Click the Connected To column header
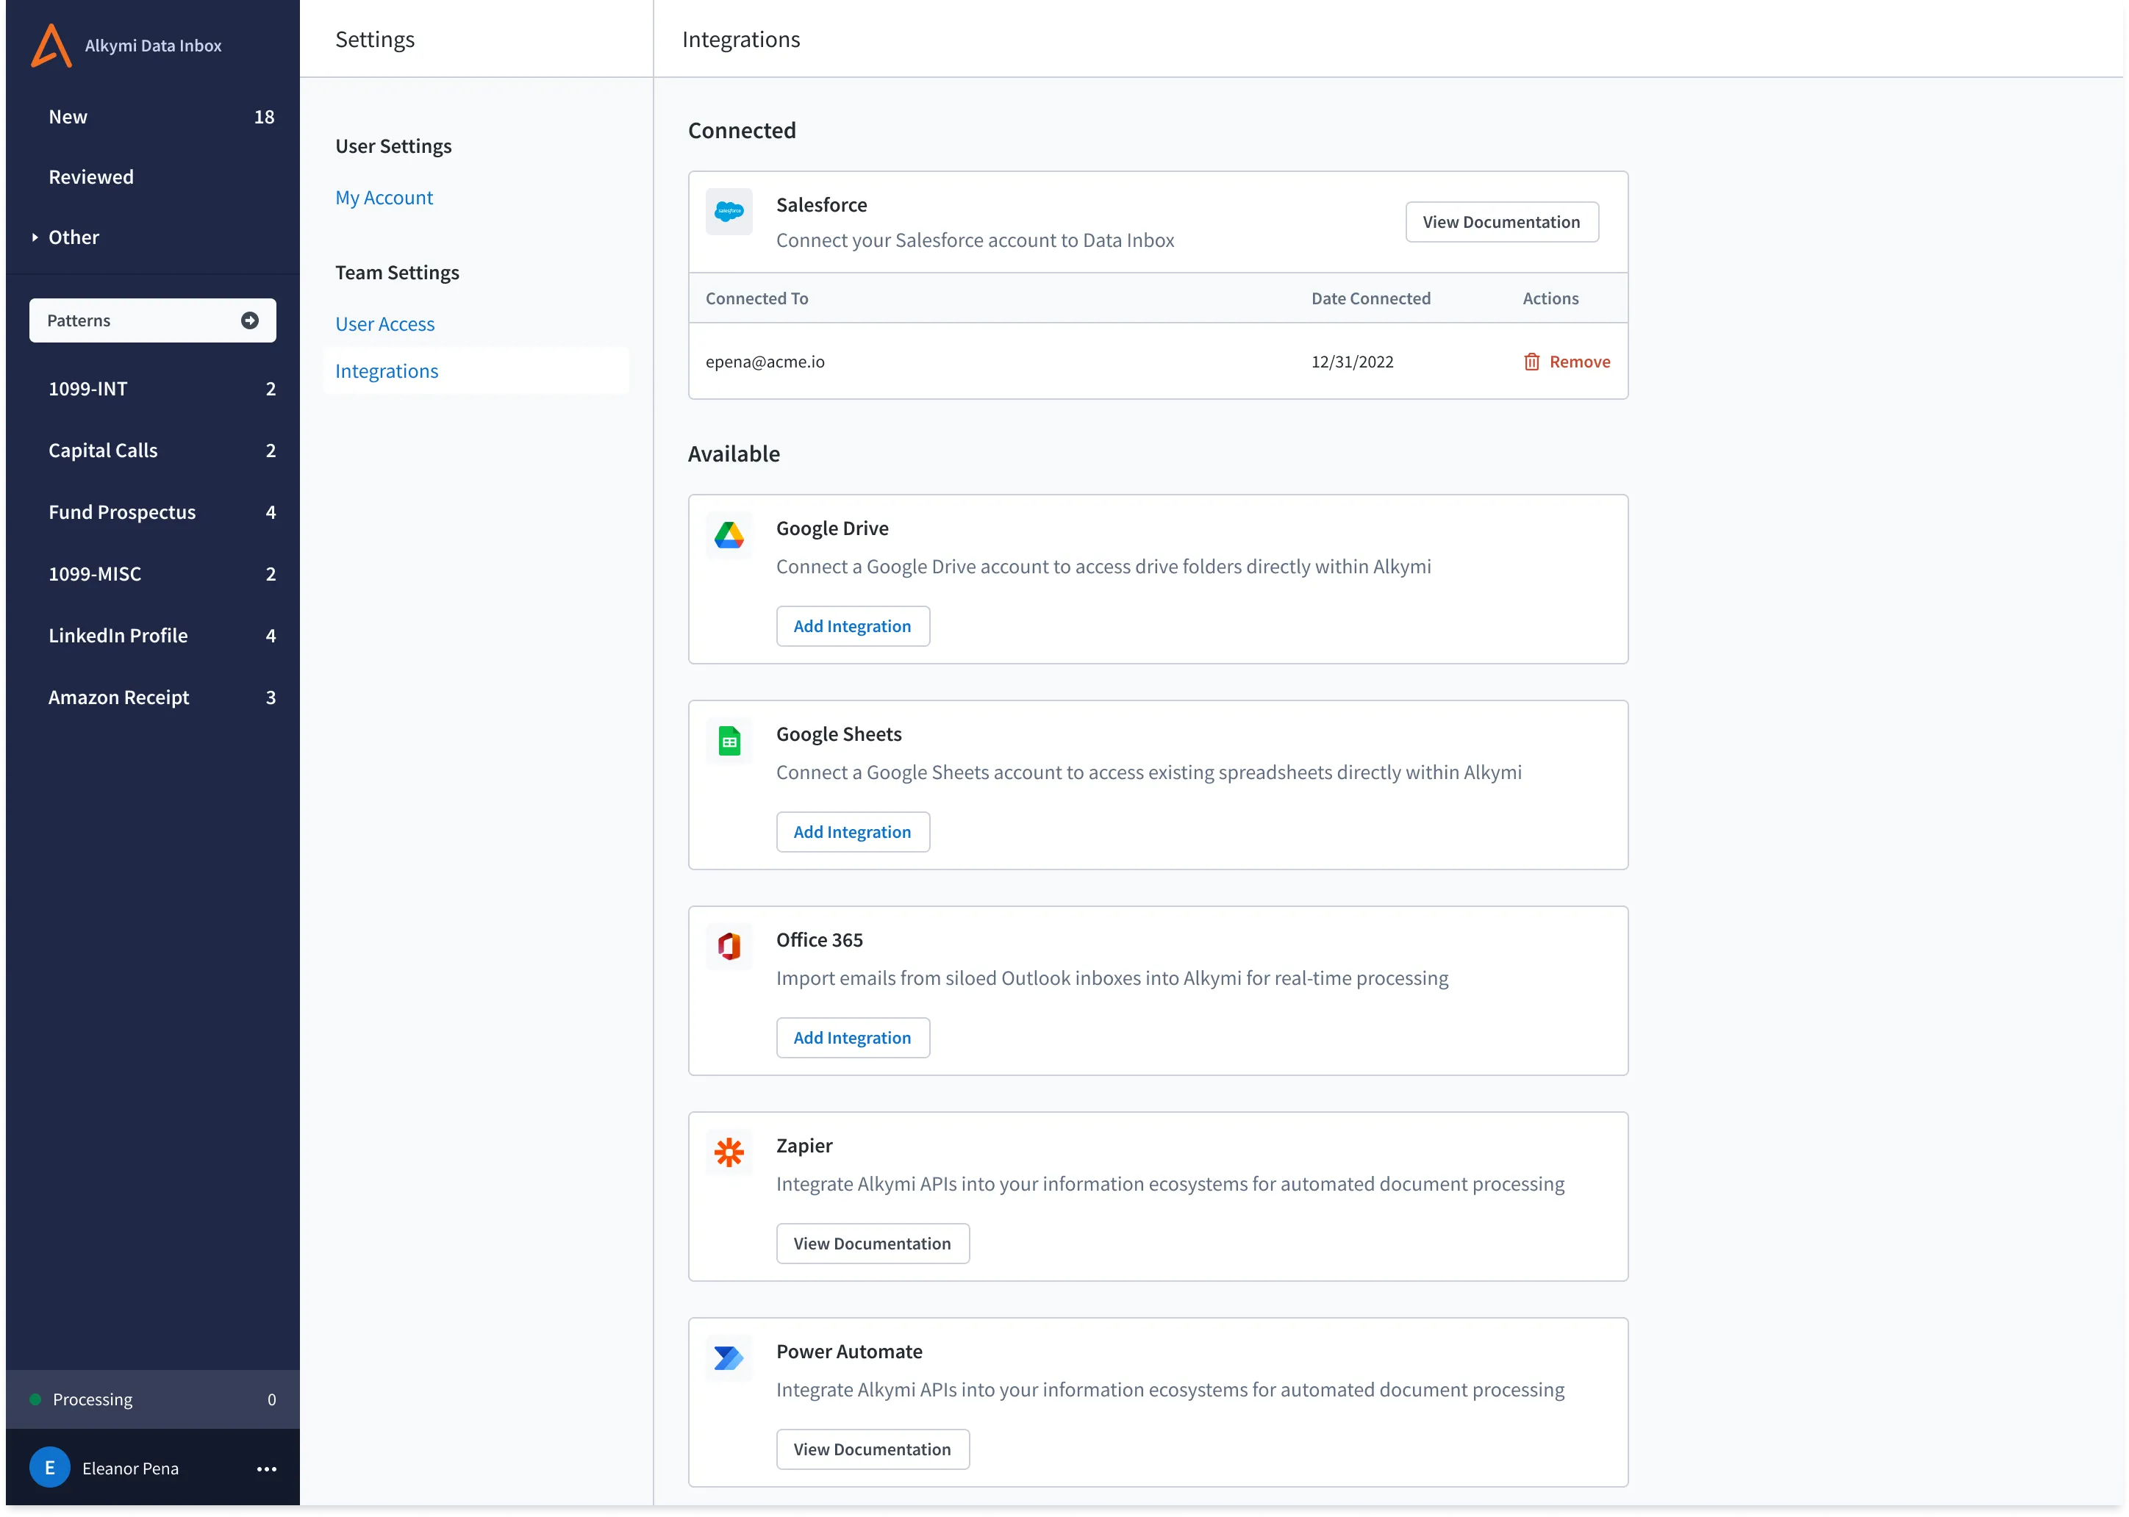 (x=756, y=298)
